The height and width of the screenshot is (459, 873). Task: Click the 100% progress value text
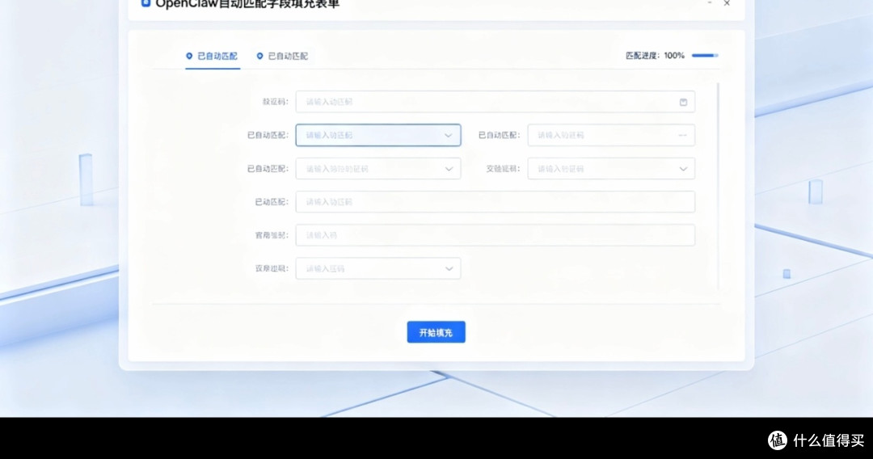coord(673,56)
